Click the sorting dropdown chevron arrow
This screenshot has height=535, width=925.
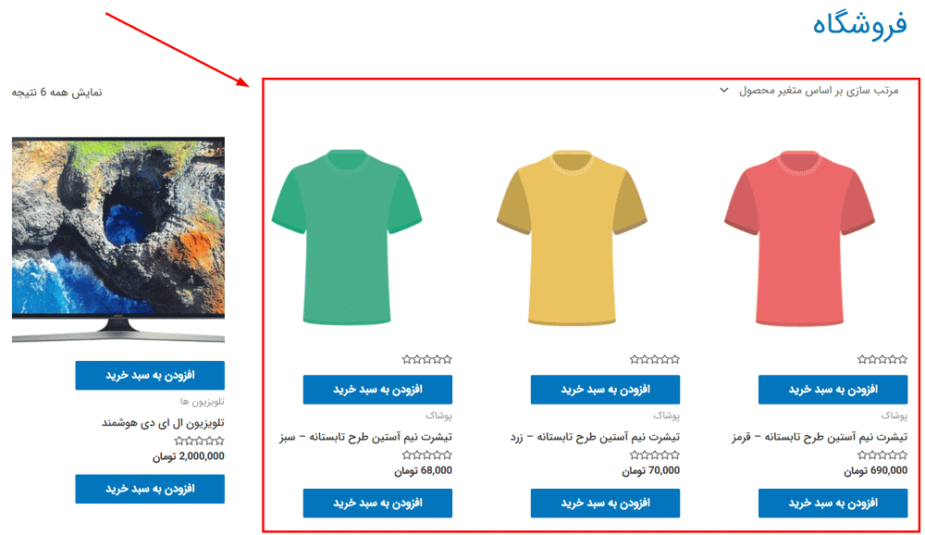(724, 91)
